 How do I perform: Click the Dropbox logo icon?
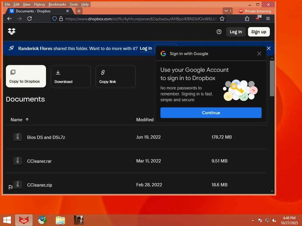[12, 31]
